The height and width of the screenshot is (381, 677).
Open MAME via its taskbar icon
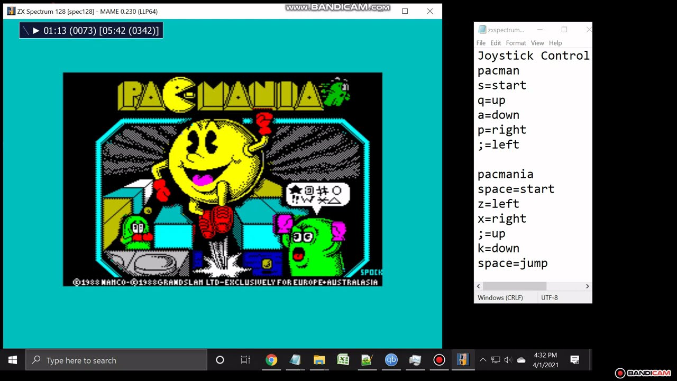462,360
